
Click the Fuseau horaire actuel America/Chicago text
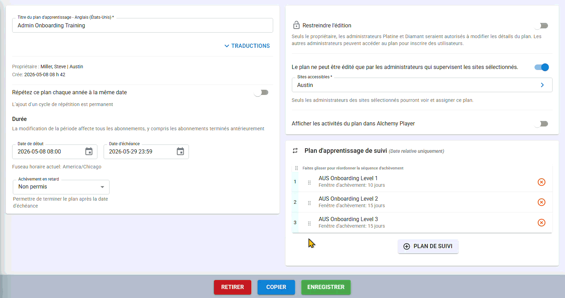[57, 167]
